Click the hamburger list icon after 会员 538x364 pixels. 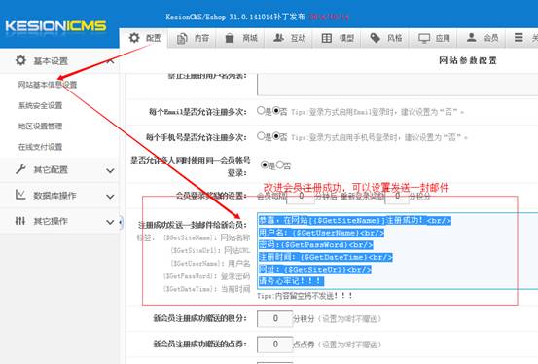point(519,37)
